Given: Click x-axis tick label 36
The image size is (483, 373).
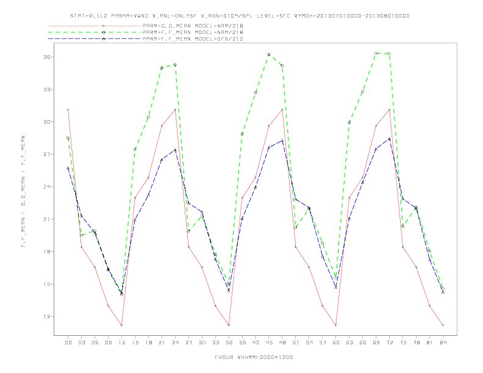Looking at the screenshot, I should [229, 343].
